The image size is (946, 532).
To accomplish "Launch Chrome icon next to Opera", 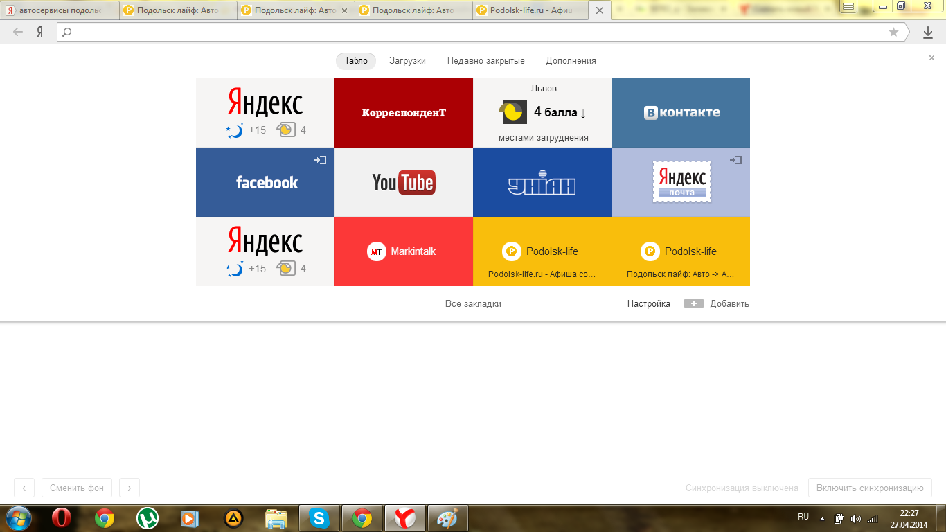I will coord(105,518).
